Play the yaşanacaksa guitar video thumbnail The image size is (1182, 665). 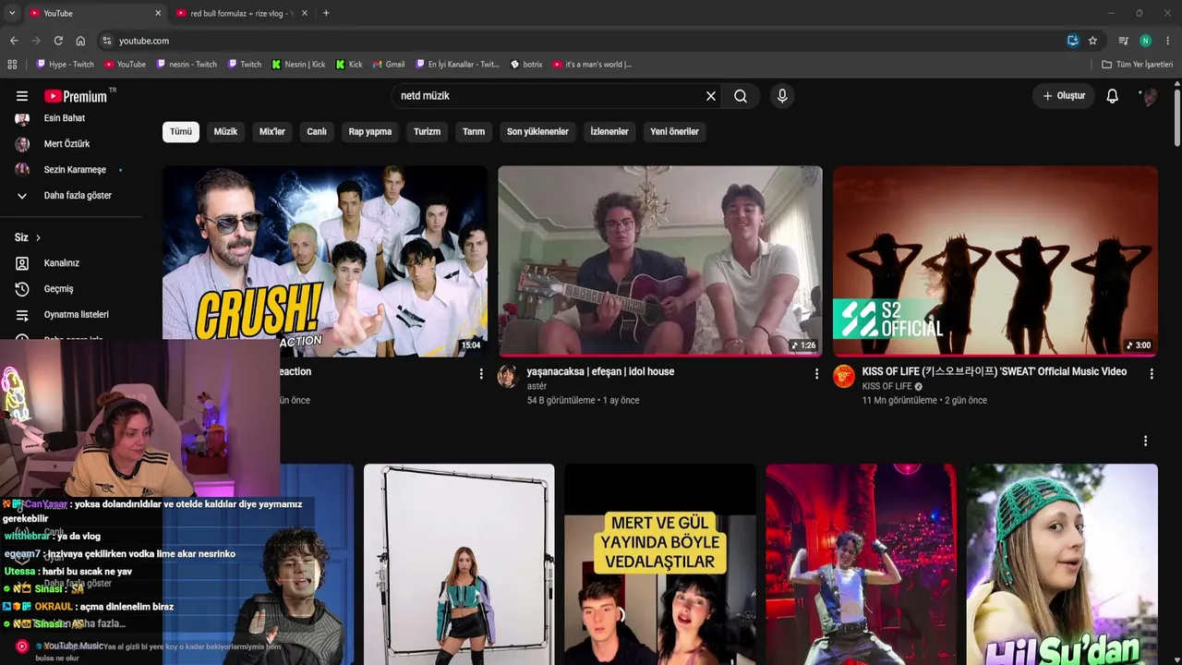pos(660,261)
